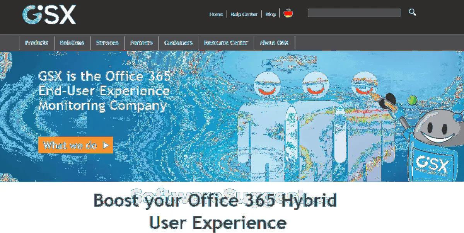This screenshot has width=464, height=233.
Task: Visit the Blog link
Action: tap(271, 14)
